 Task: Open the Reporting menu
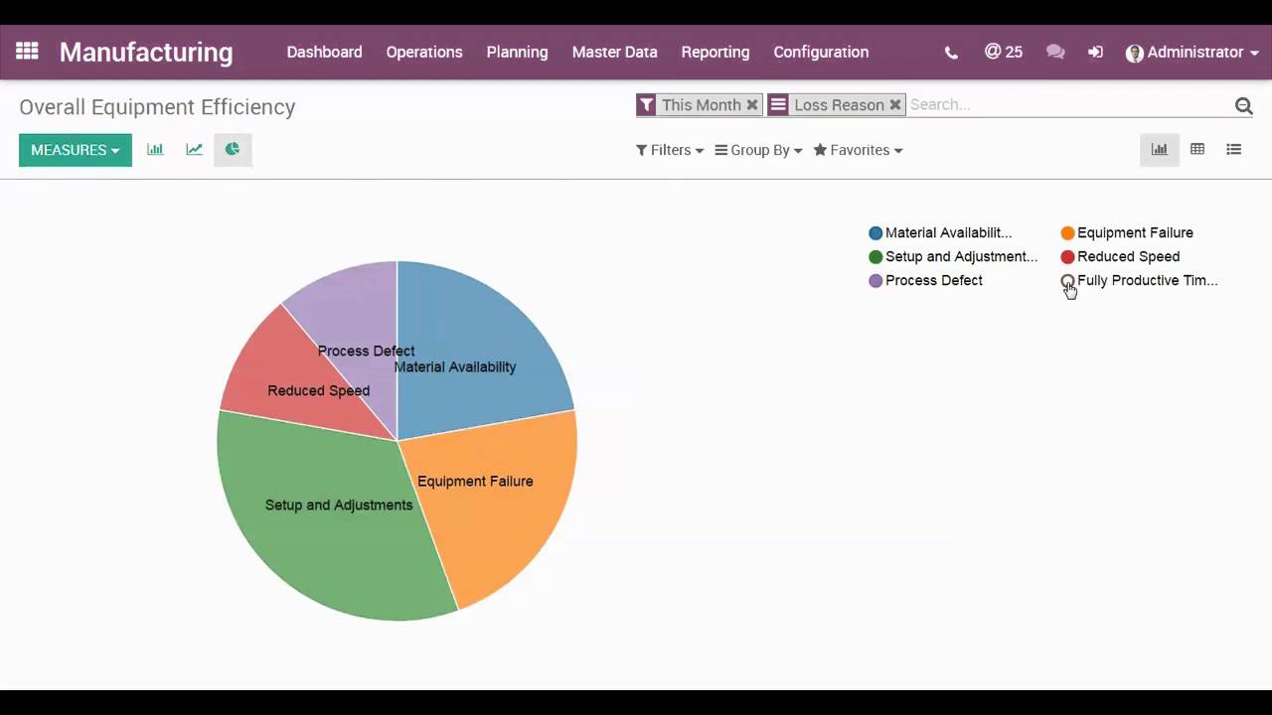click(x=715, y=52)
